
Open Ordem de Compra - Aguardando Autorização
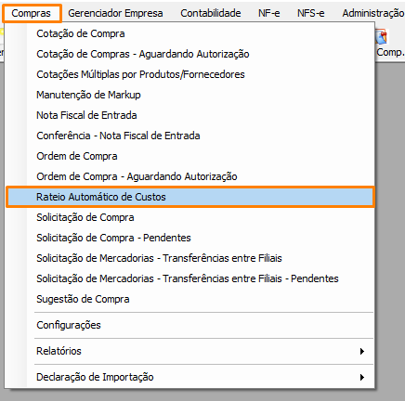pos(190,176)
